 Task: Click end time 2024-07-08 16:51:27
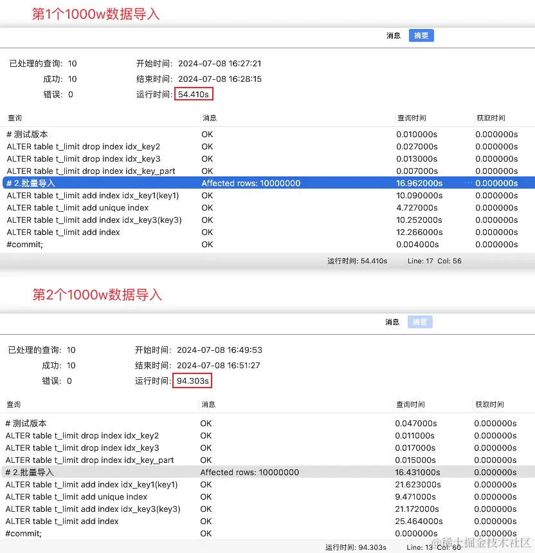tap(219, 366)
